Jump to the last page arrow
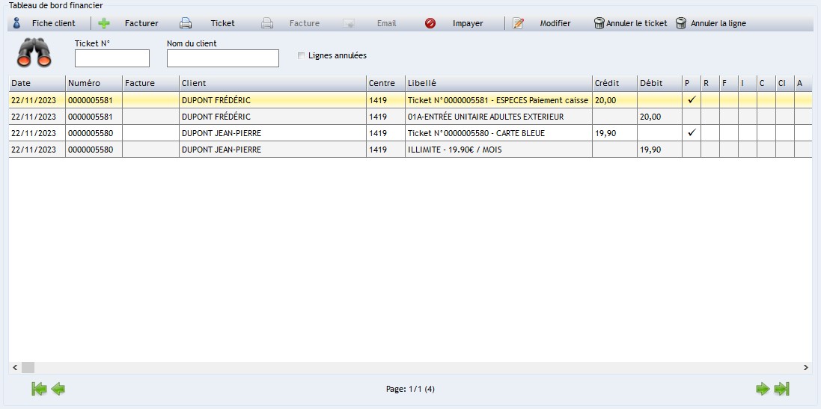821x409 pixels. pyautogui.click(x=782, y=389)
